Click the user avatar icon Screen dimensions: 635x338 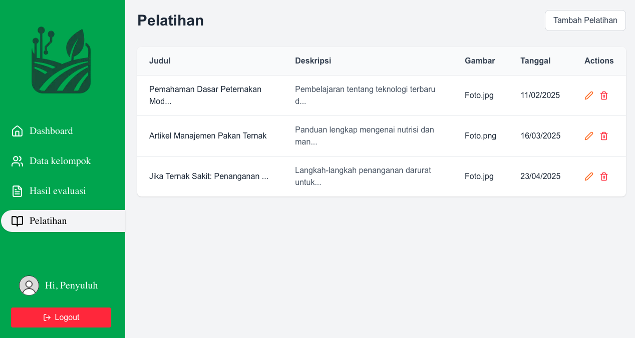[x=29, y=285]
